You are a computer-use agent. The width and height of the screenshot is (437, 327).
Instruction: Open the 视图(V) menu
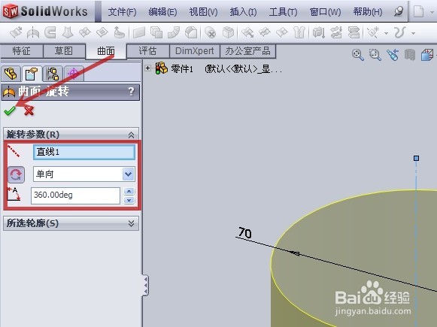203,12
